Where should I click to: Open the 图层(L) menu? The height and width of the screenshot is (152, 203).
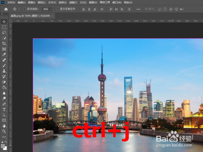tap(41, 2)
